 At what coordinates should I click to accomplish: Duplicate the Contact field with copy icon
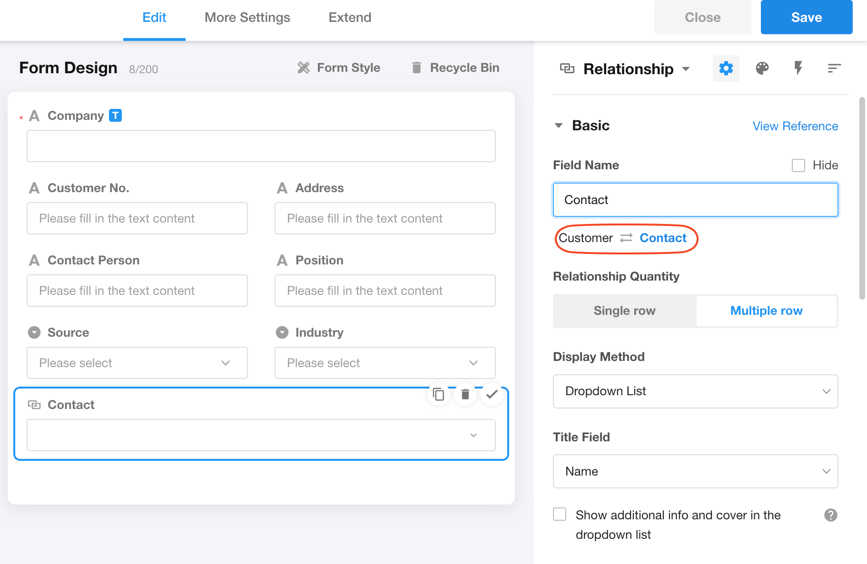[x=438, y=394]
